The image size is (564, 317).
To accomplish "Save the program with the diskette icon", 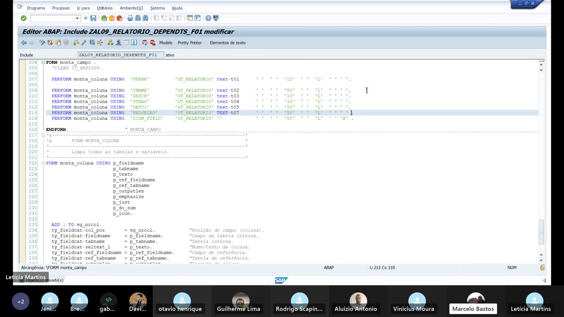I will click(93, 18).
